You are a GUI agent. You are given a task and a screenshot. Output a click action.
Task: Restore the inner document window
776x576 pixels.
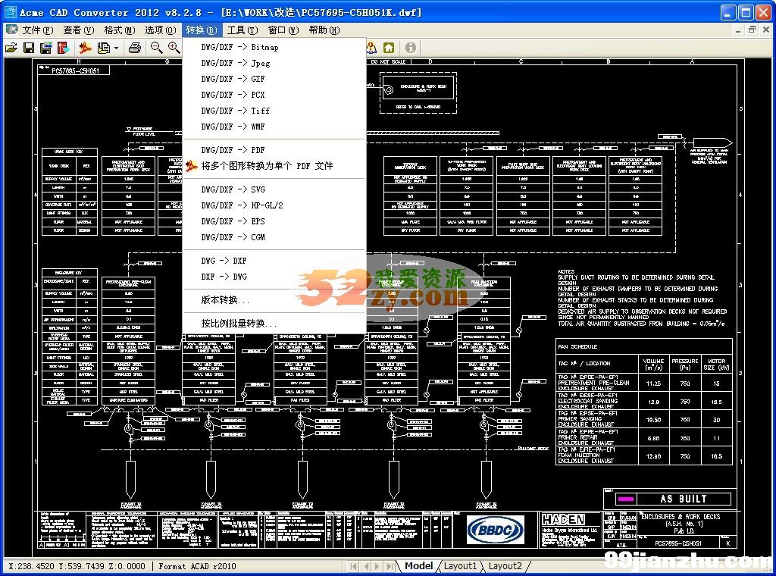752,30
